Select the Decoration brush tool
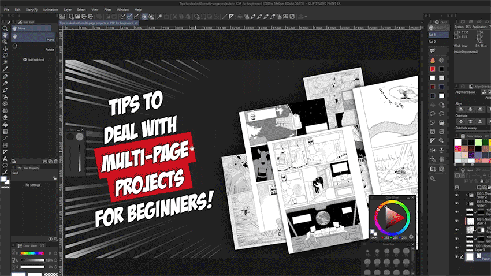The height and width of the screenshot is (276, 491). 5,104
